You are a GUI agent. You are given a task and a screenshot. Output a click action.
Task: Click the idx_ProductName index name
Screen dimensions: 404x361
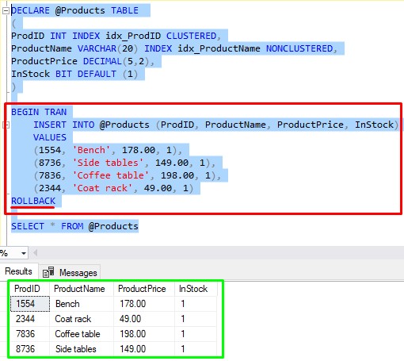(219, 48)
